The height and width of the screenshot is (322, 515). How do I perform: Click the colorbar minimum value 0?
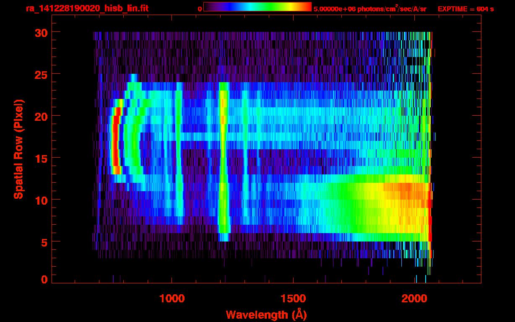(200, 9)
